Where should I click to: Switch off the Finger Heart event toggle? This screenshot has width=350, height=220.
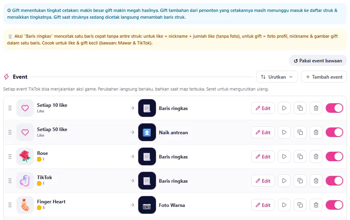pos(334,205)
